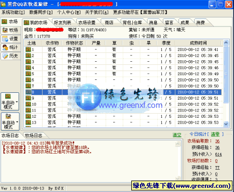Expand the farm 半自动模式 dropdown arrow

(x=17, y=102)
